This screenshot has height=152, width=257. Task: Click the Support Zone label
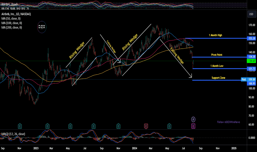point(218,78)
